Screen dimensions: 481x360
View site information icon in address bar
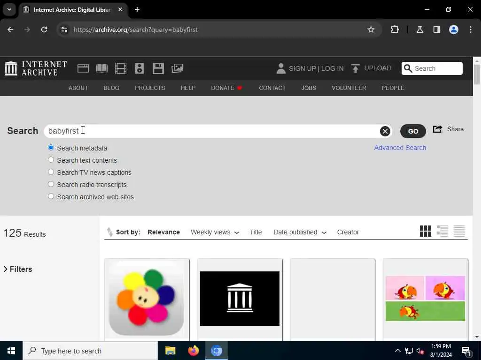[x=64, y=30]
